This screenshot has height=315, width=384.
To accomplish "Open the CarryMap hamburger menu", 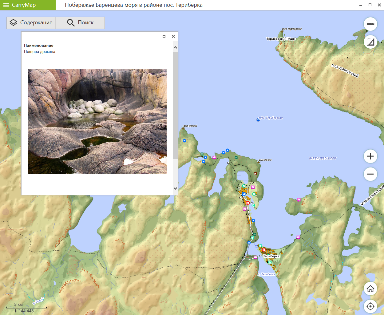I will point(6,5).
